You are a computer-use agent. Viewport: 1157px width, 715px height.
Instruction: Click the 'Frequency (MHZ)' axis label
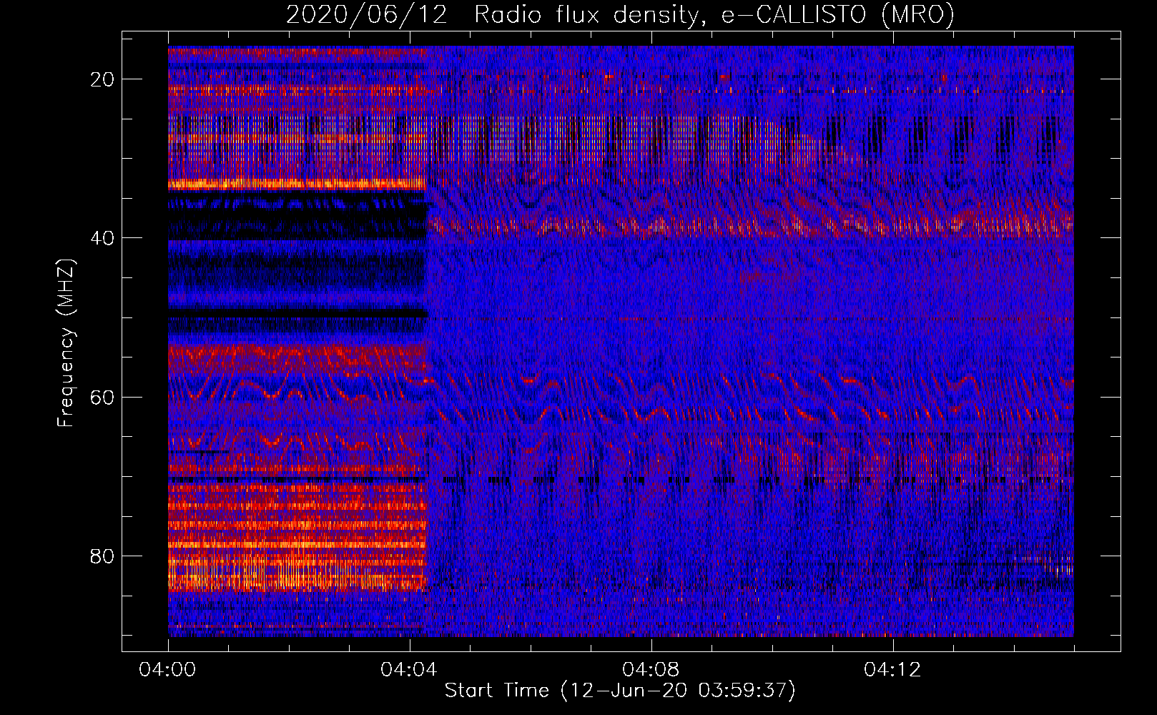[66, 343]
